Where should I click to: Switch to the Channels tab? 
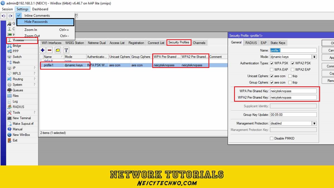(x=199, y=43)
